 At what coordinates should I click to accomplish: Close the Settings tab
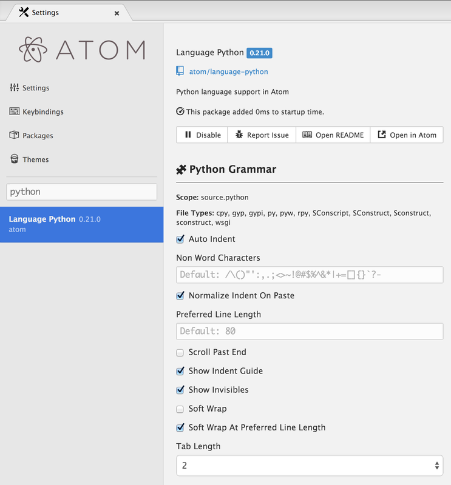(x=117, y=13)
